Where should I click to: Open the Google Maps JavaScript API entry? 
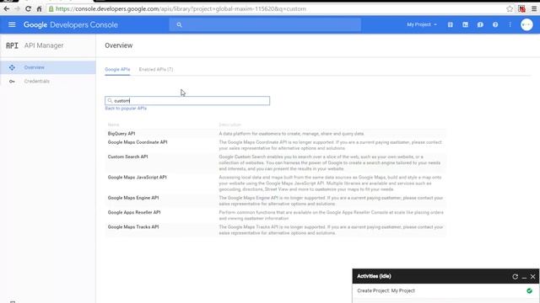tap(137, 178)
